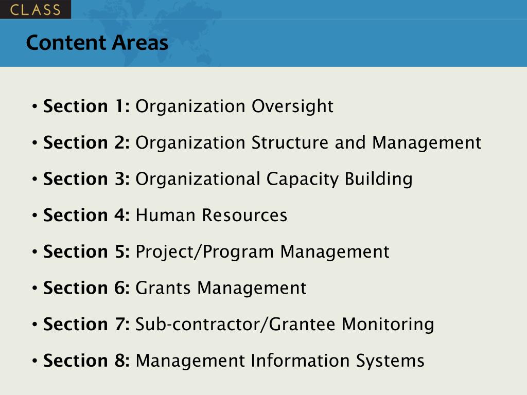527x395 pixels.
Task: Click the words "Organization Oversight"
Action: [x=234, y=106]
